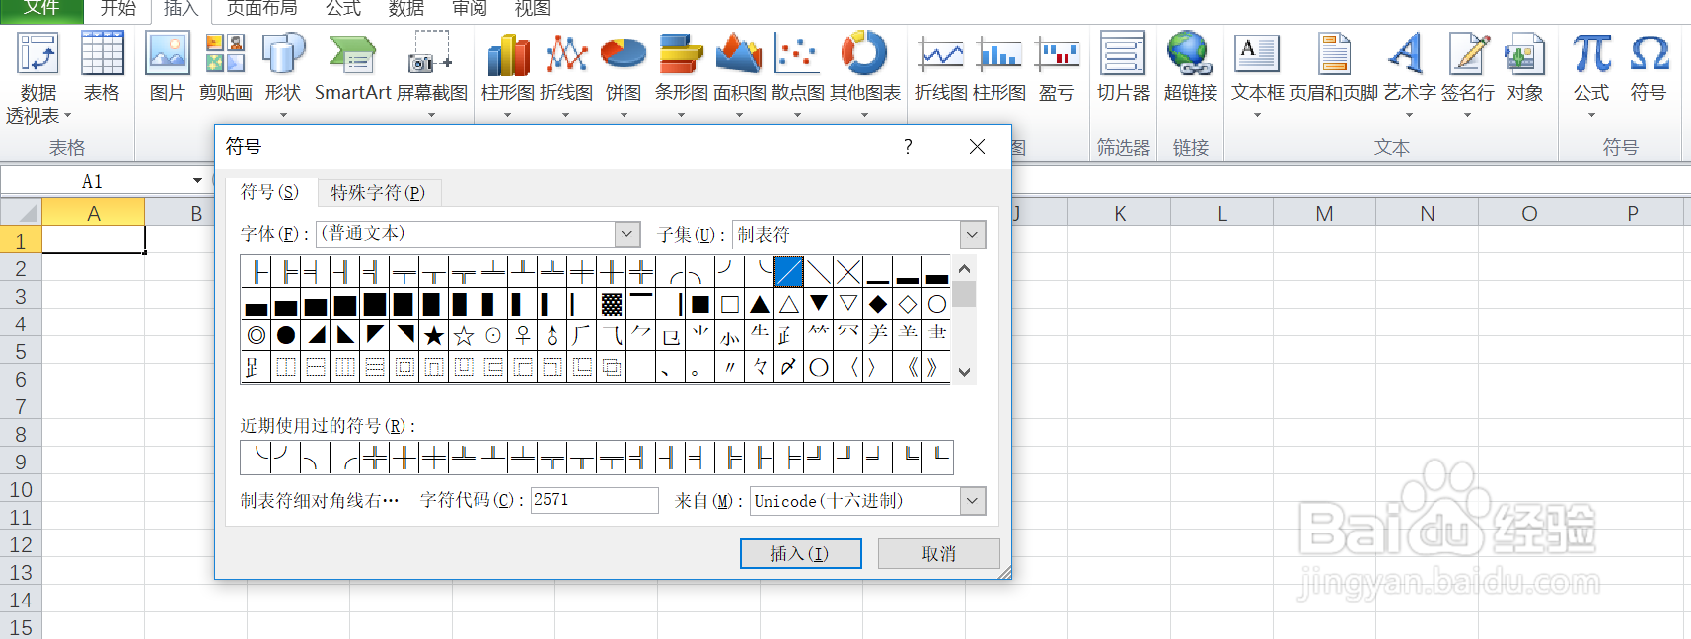Viewport: 1691px width, 639px height.
Task: Insert a Line sparkline (迷你折线图)
Action: pos(941,67)
